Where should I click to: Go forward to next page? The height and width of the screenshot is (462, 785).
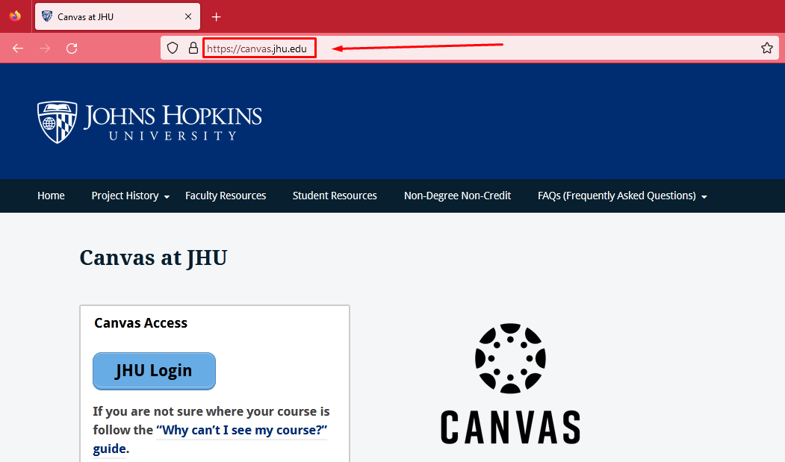[45, 48]
